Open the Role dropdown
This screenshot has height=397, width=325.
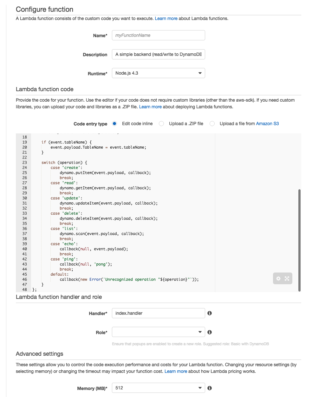point(159,332)
